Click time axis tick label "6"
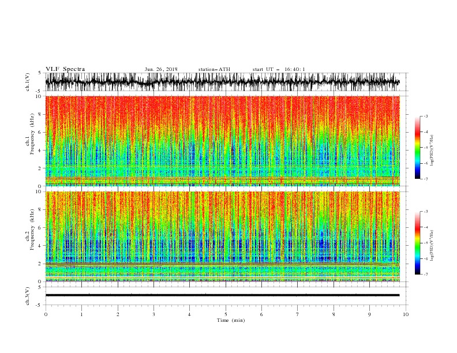Viewport: 457px width, 353px height. (261, 314)
